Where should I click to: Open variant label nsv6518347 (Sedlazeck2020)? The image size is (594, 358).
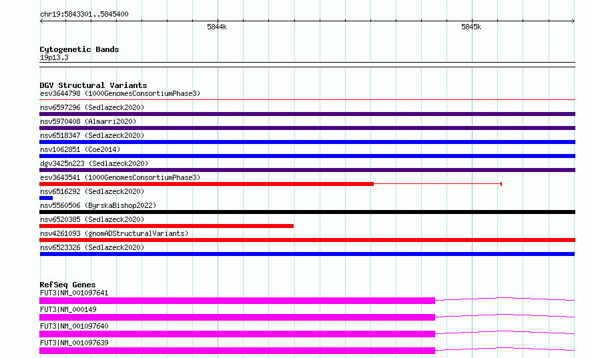tap(92, 135)
